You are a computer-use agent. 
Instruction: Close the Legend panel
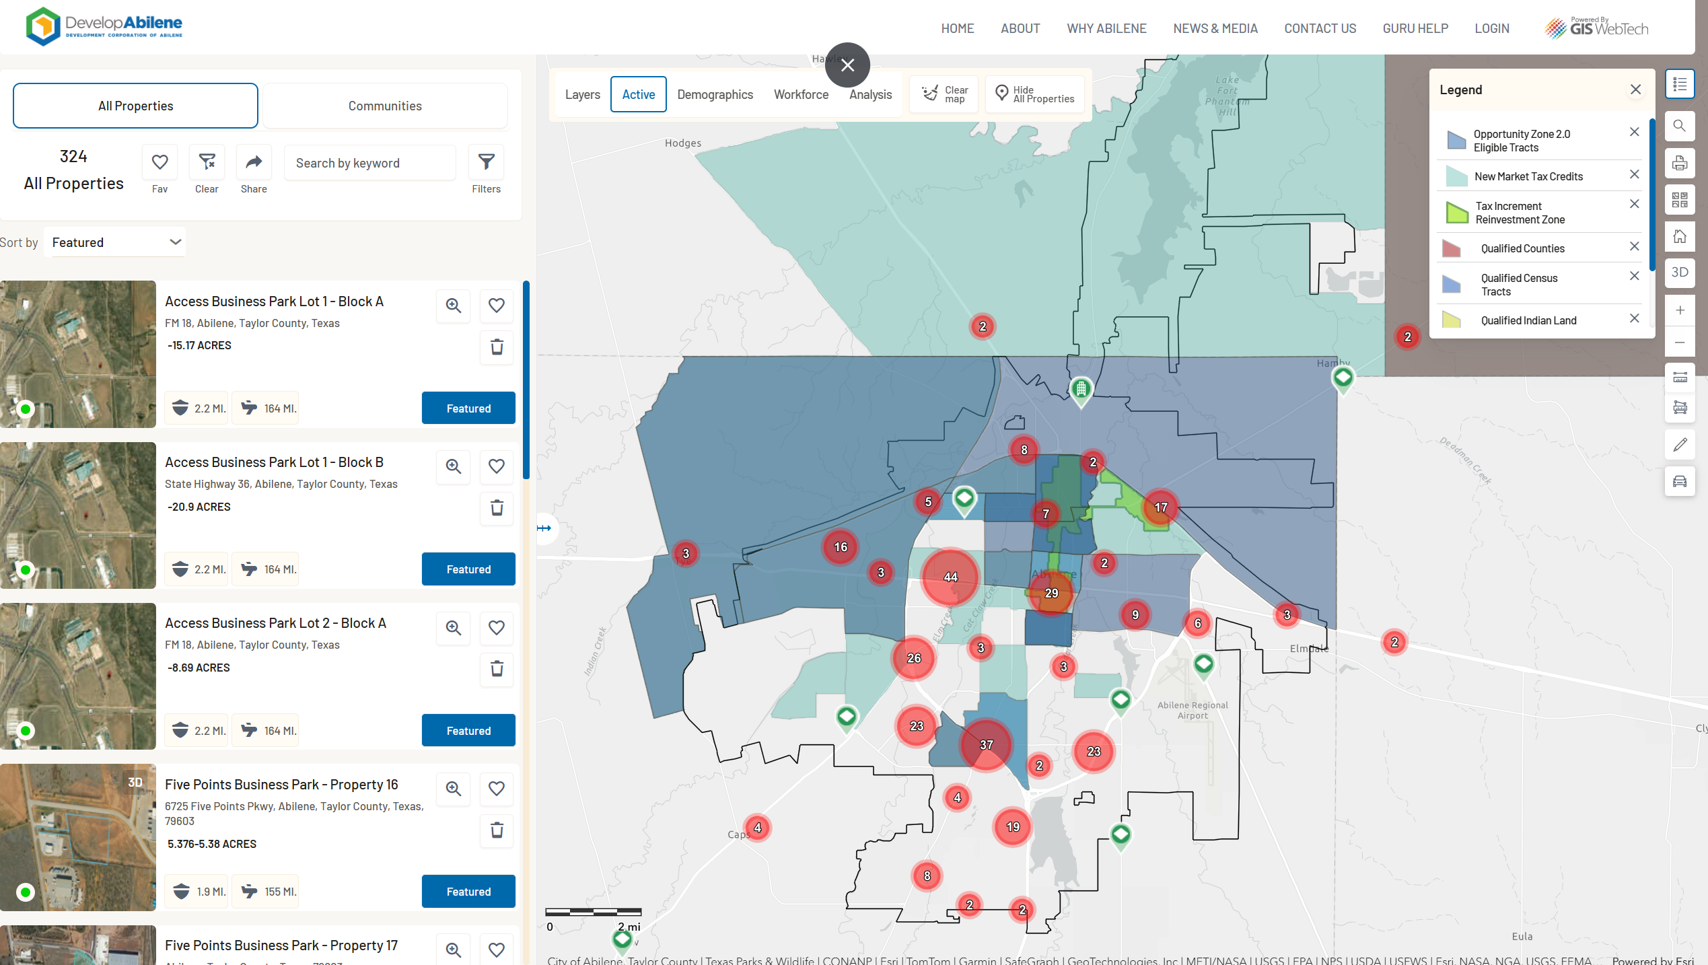click(x=1635, y=90)
